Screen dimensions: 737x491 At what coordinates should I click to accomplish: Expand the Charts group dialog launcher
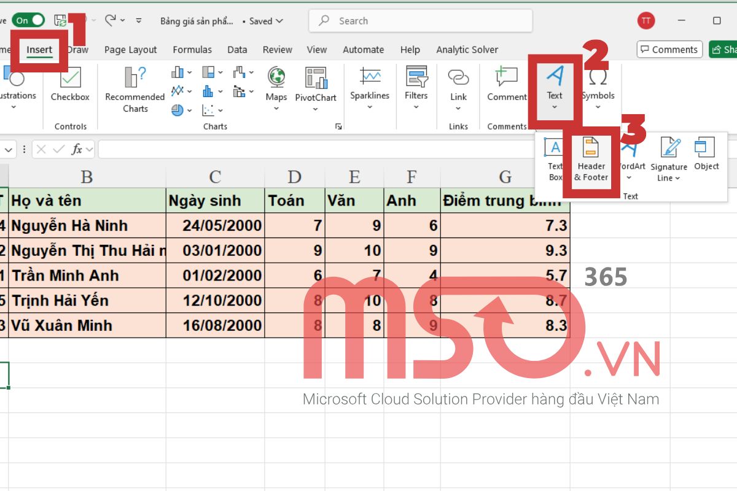click(338, 126)
